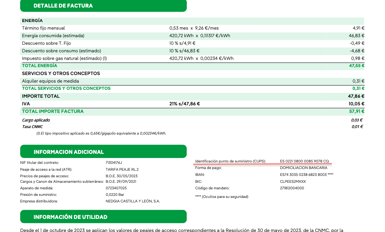385x232 pixels.
Task: Select the NIF value 71304176J
Action: coord(114,163)
